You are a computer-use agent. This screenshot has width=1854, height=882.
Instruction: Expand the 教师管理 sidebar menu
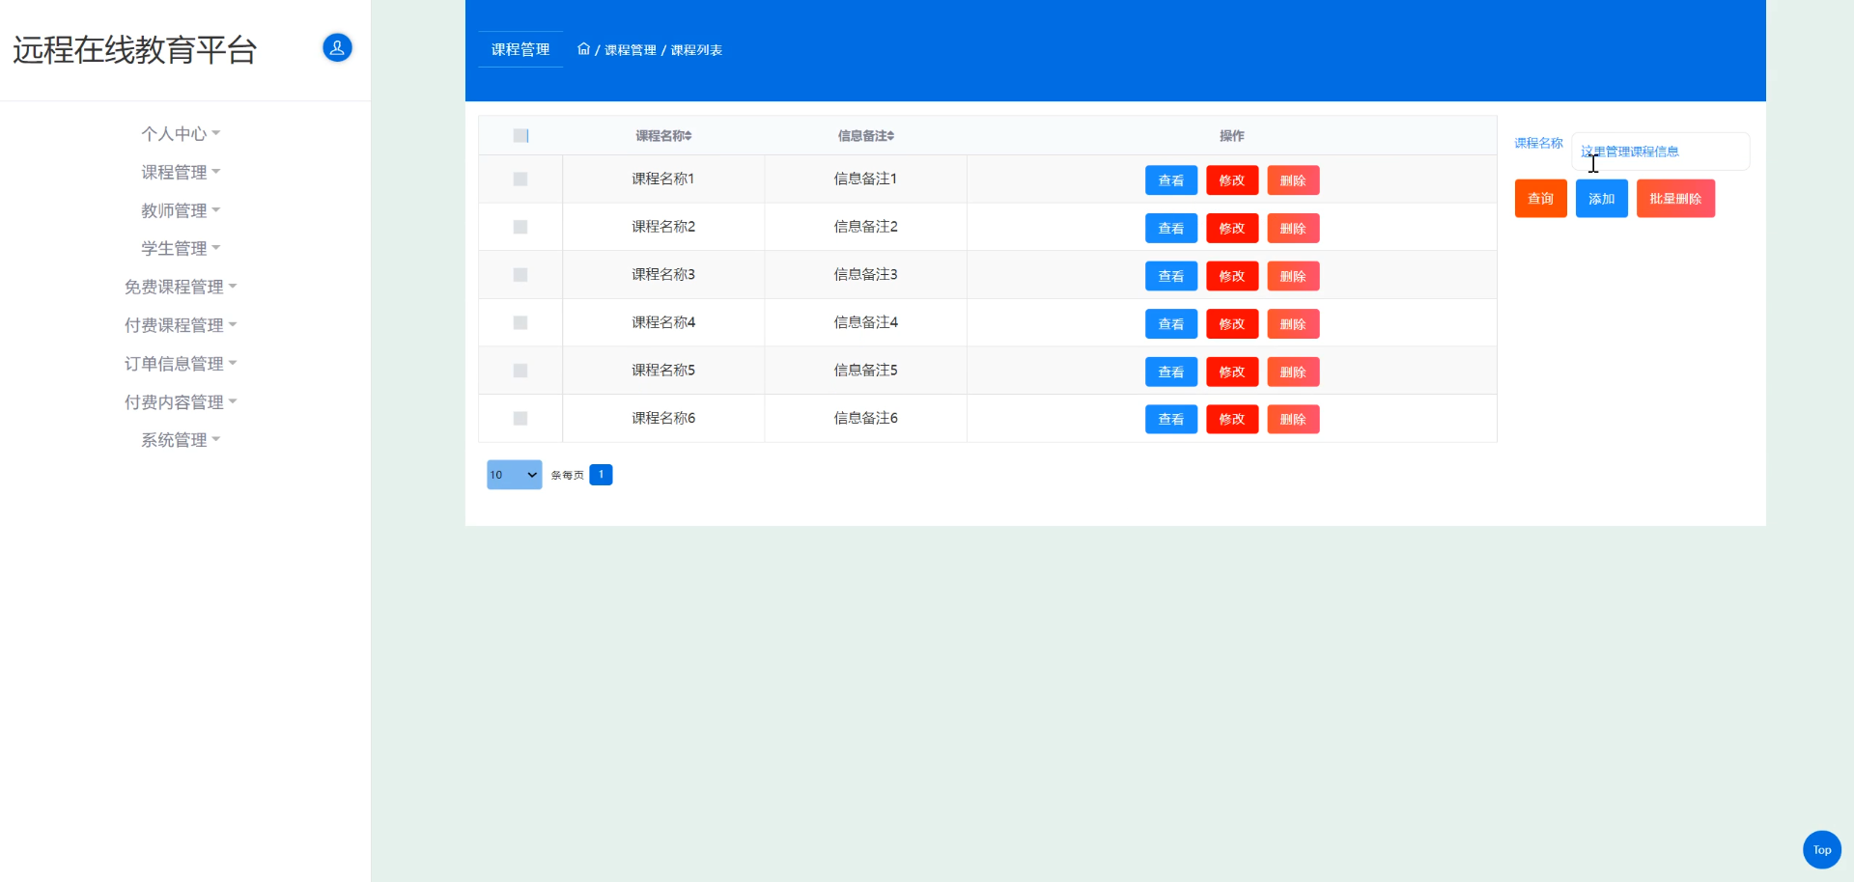tap(181, 210)
